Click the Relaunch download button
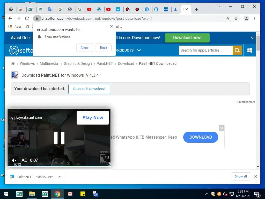The height and width of the screenshot is (199, 265). point(89,89)
